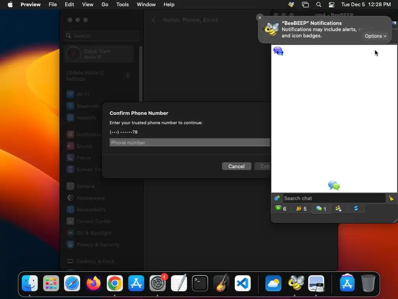The height and width of the screenshot is (299, 398).
Task: Open the Apple menu
Action: pyautogui.click(x=10, y=5)
